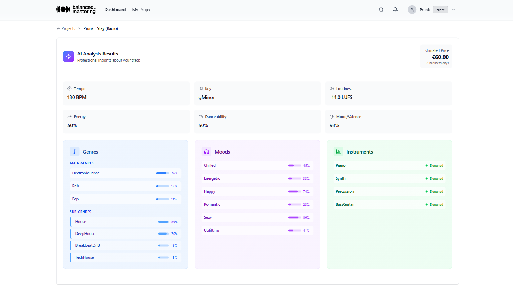The image size is (513, 289).
Task: Click the client role badge
Action: (x=440, y=10)
